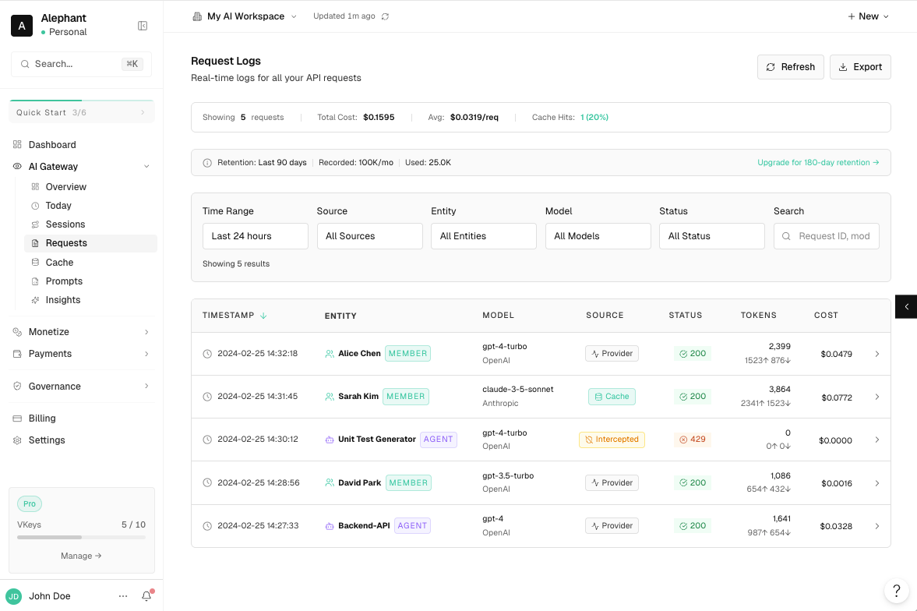Click the Billing card icon

click(x=18, y=419)
